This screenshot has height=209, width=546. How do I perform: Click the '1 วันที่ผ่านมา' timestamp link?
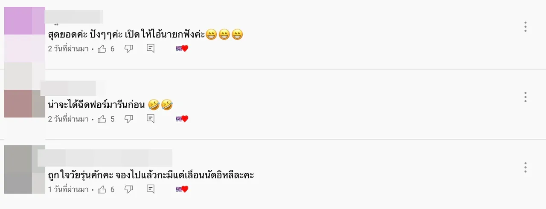click(x=68, y=189)
